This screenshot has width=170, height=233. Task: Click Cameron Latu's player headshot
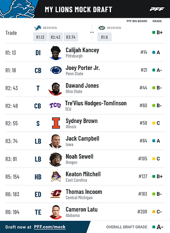pos(56,212)
